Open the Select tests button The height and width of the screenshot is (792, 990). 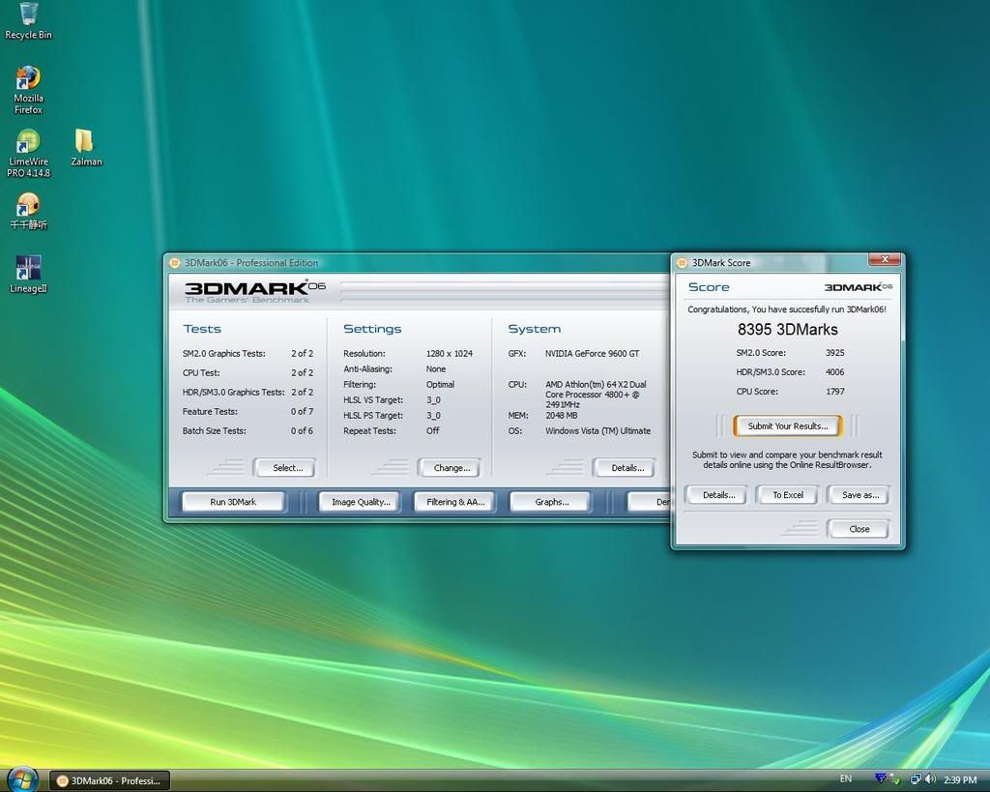pyautogui.click(x=287, y=468)
